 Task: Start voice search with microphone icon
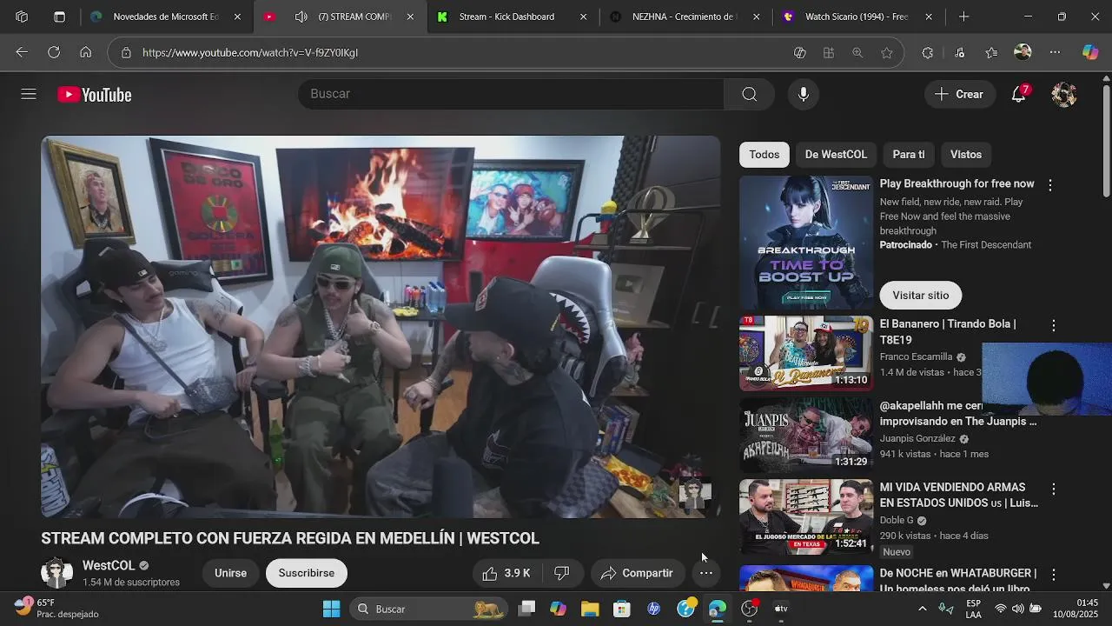click(804, 94)
